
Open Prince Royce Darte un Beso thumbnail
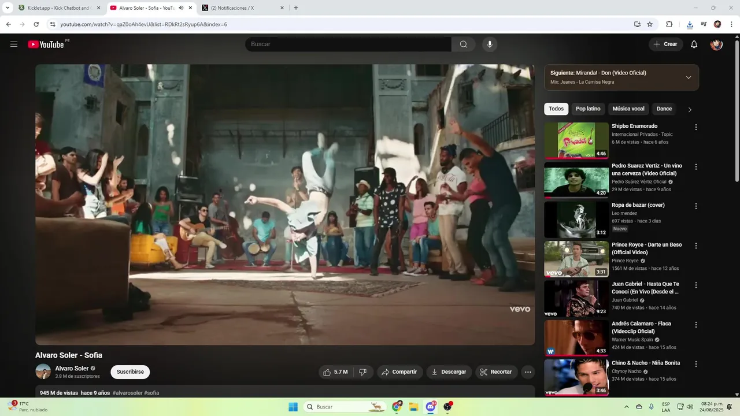coord(576,259)
